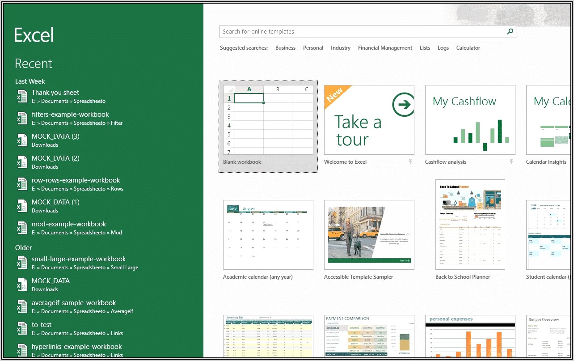Viewport: 574px width, 361px height.
Task: Open the Accessible Template Sampler thumbnail
Action: coord(369,235)
